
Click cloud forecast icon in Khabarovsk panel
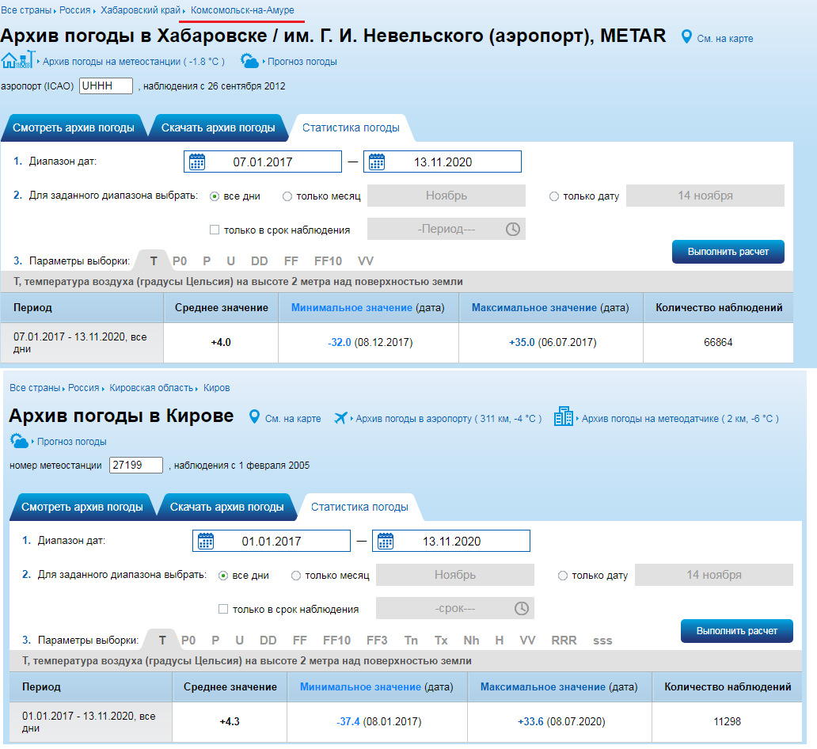click(x=249, y=61)
